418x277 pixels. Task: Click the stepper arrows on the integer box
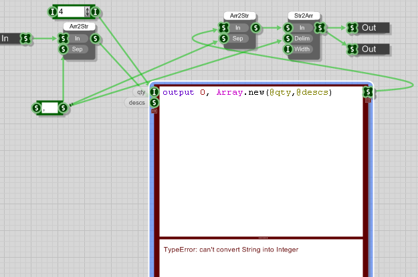[87, 11]
